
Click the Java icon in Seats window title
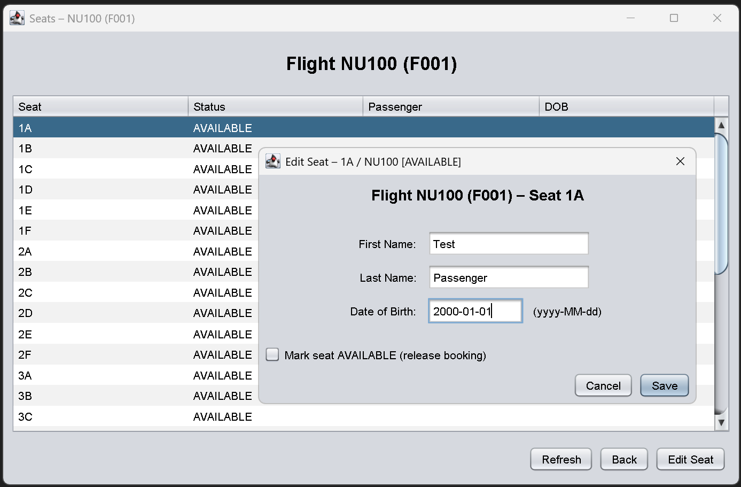[17, 18]
